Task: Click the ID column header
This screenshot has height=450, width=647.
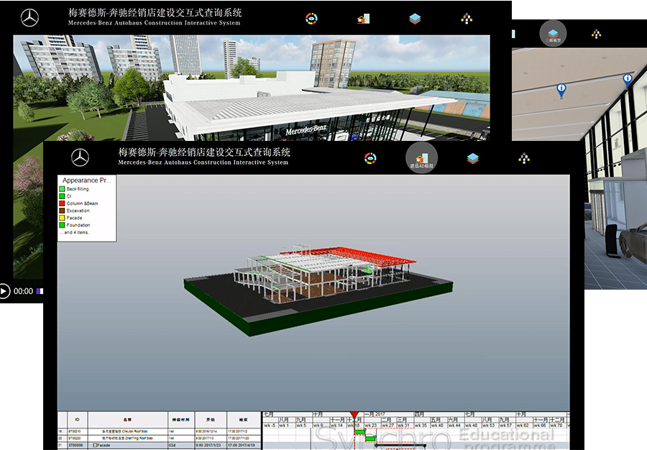Action: tap(77, 420)
